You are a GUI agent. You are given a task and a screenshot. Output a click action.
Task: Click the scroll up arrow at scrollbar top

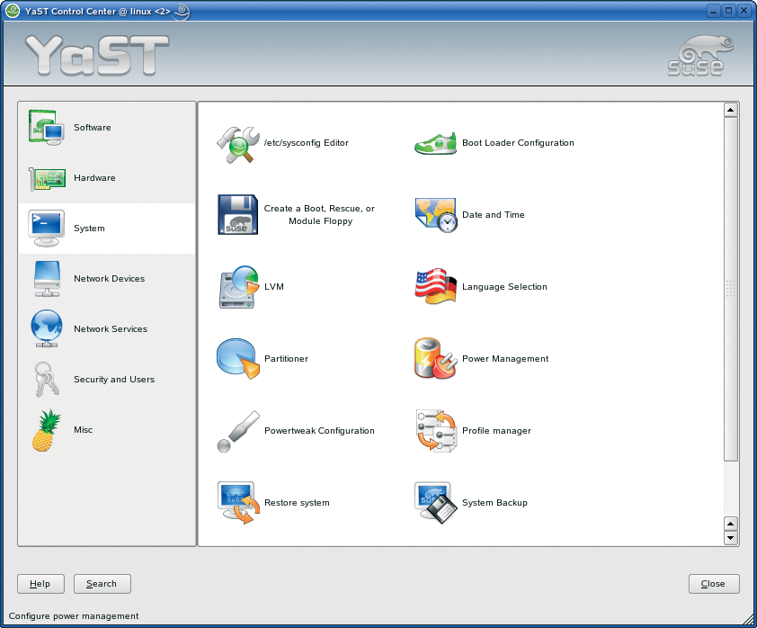pos(731,110)
